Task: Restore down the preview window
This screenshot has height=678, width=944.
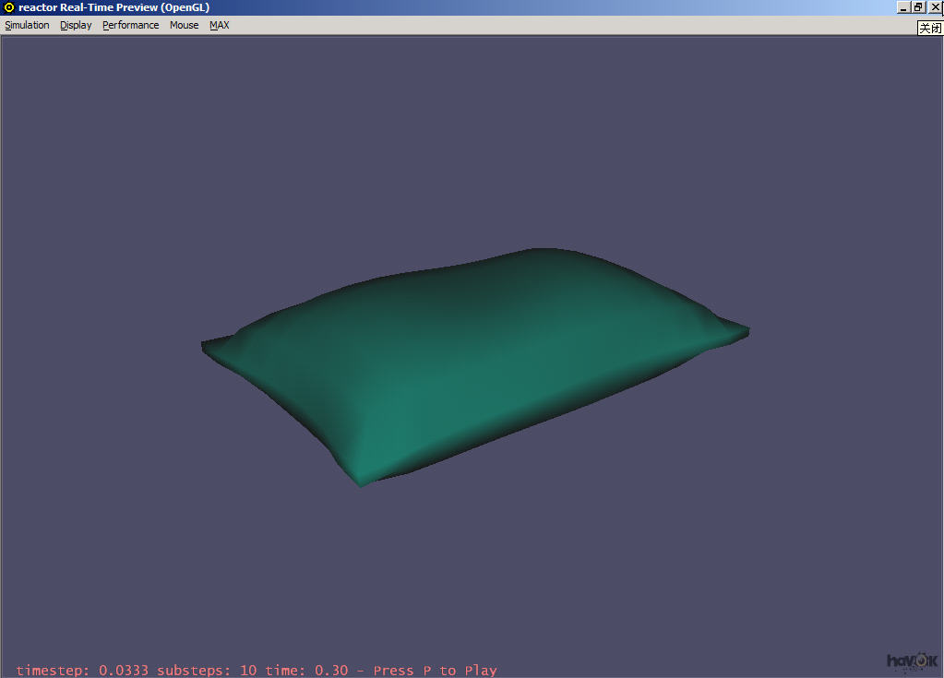Action: click(x=918, y=7)
